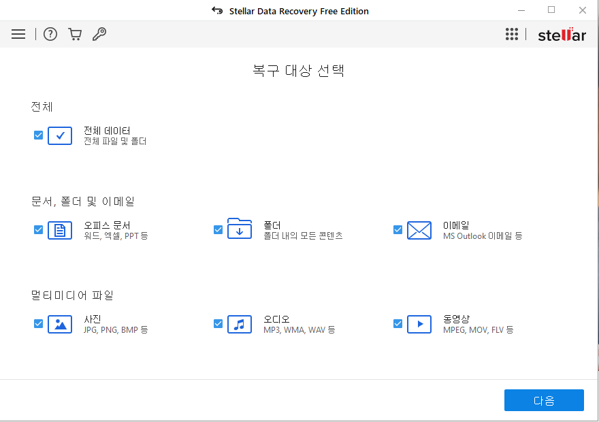
Task: Click the '워드, 엑셀, PPT 등' description
Action: point(116,236)
